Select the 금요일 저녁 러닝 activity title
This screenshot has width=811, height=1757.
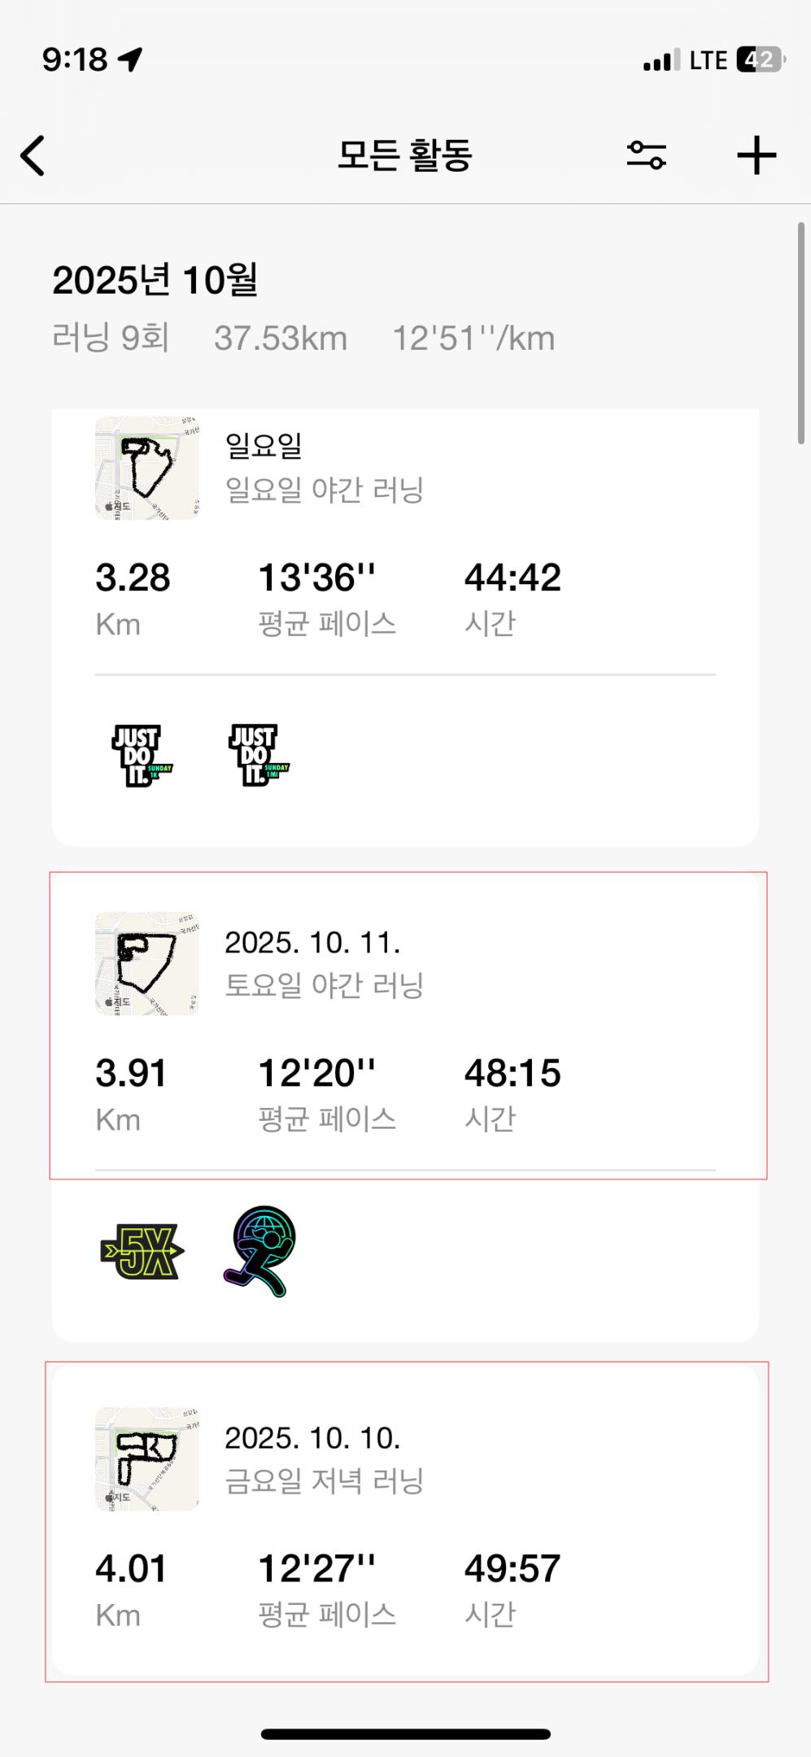pyautogui.click(x=324, y=1481)
